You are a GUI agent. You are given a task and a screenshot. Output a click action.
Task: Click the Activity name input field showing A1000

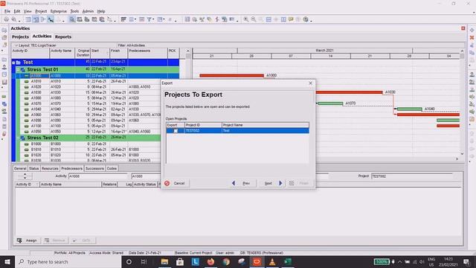[146, 176]
